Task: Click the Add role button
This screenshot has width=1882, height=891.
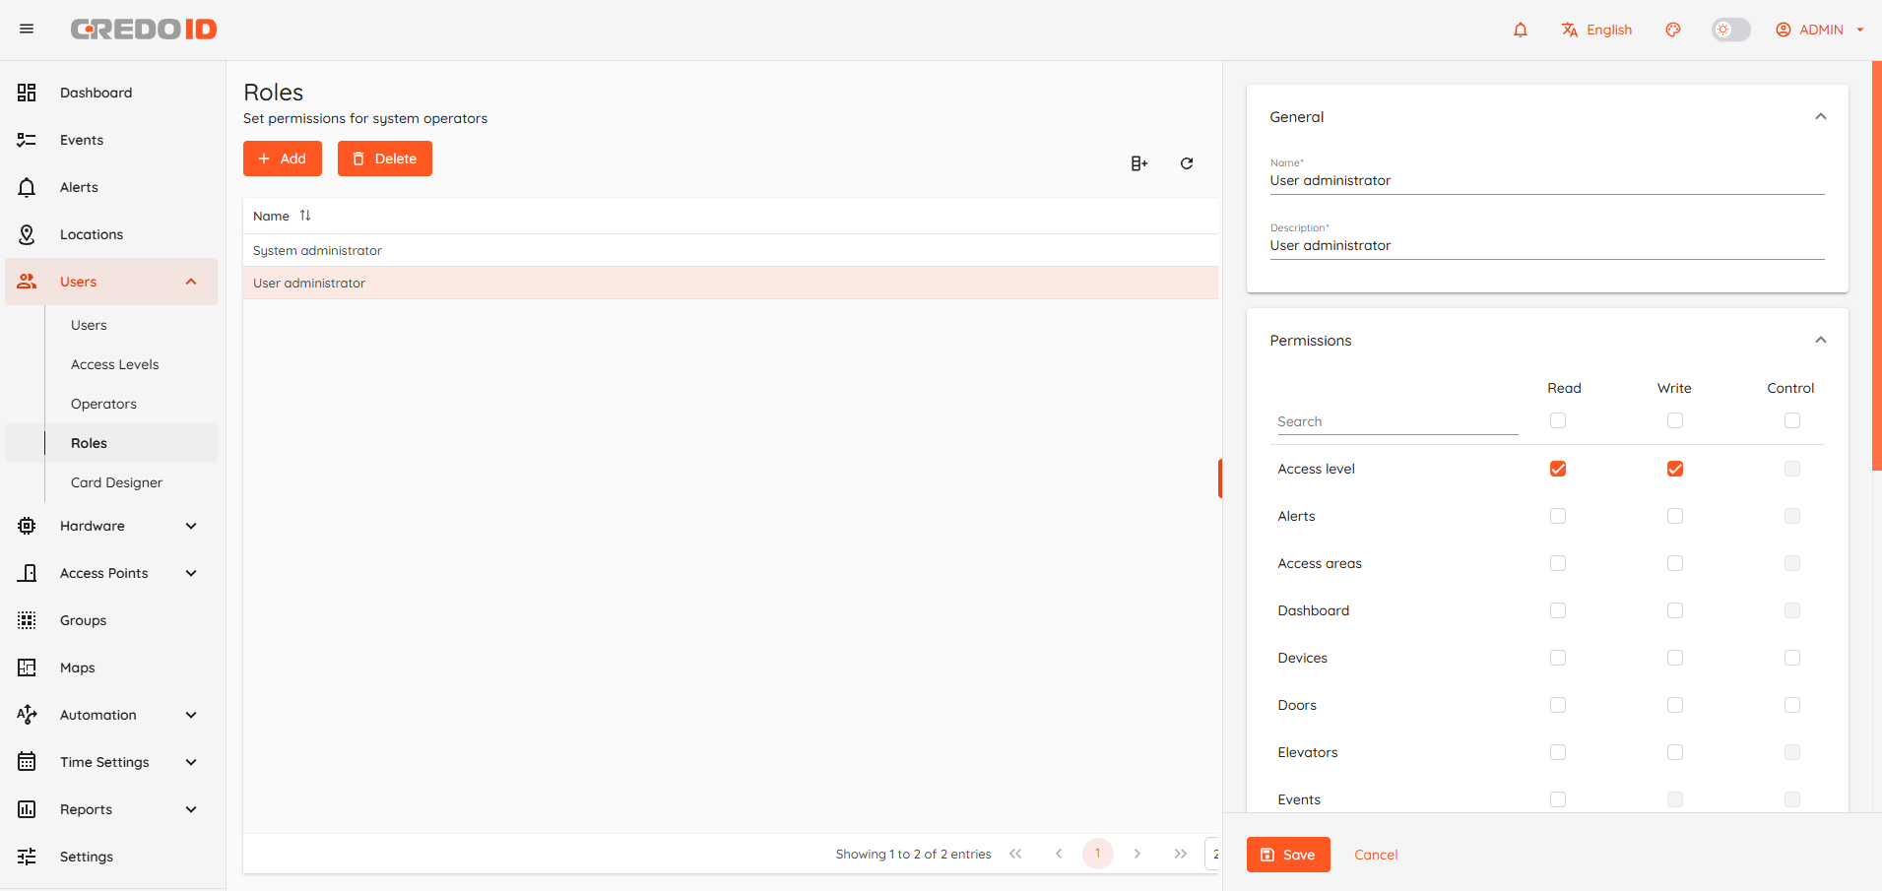Action: click(283, 159)
